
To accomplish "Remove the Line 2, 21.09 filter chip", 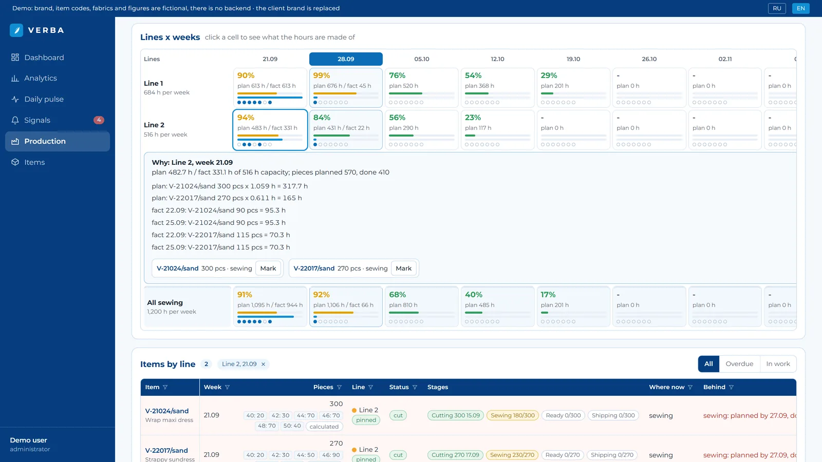I will [x=263, y=364].
